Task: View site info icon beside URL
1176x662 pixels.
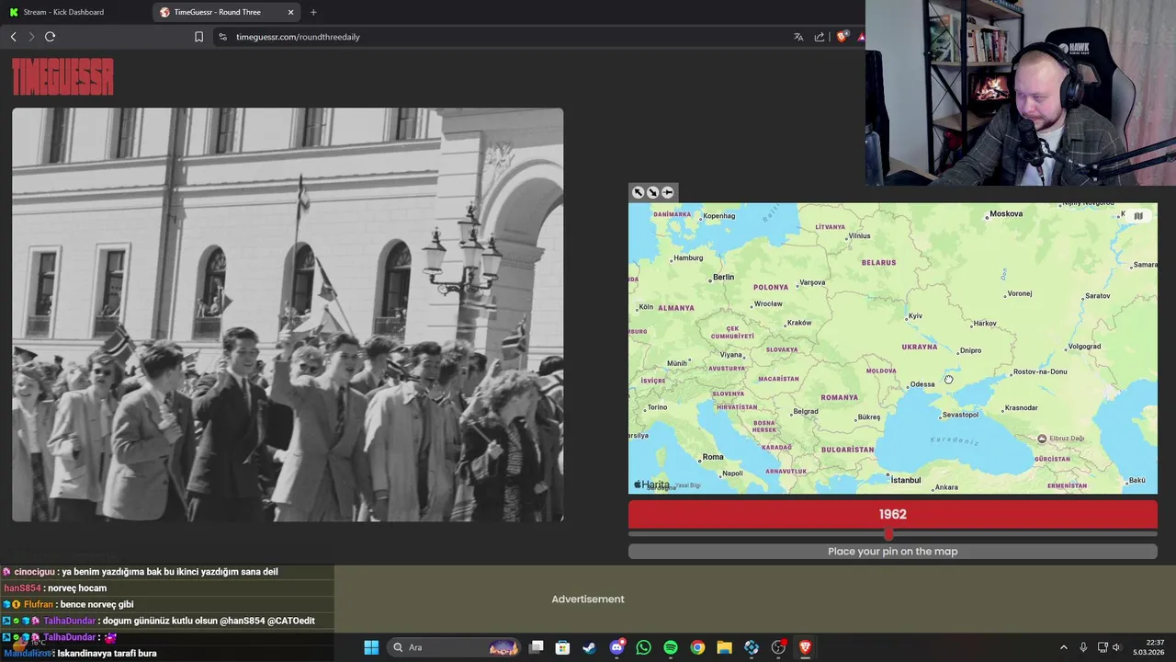Action: point(222,37)
